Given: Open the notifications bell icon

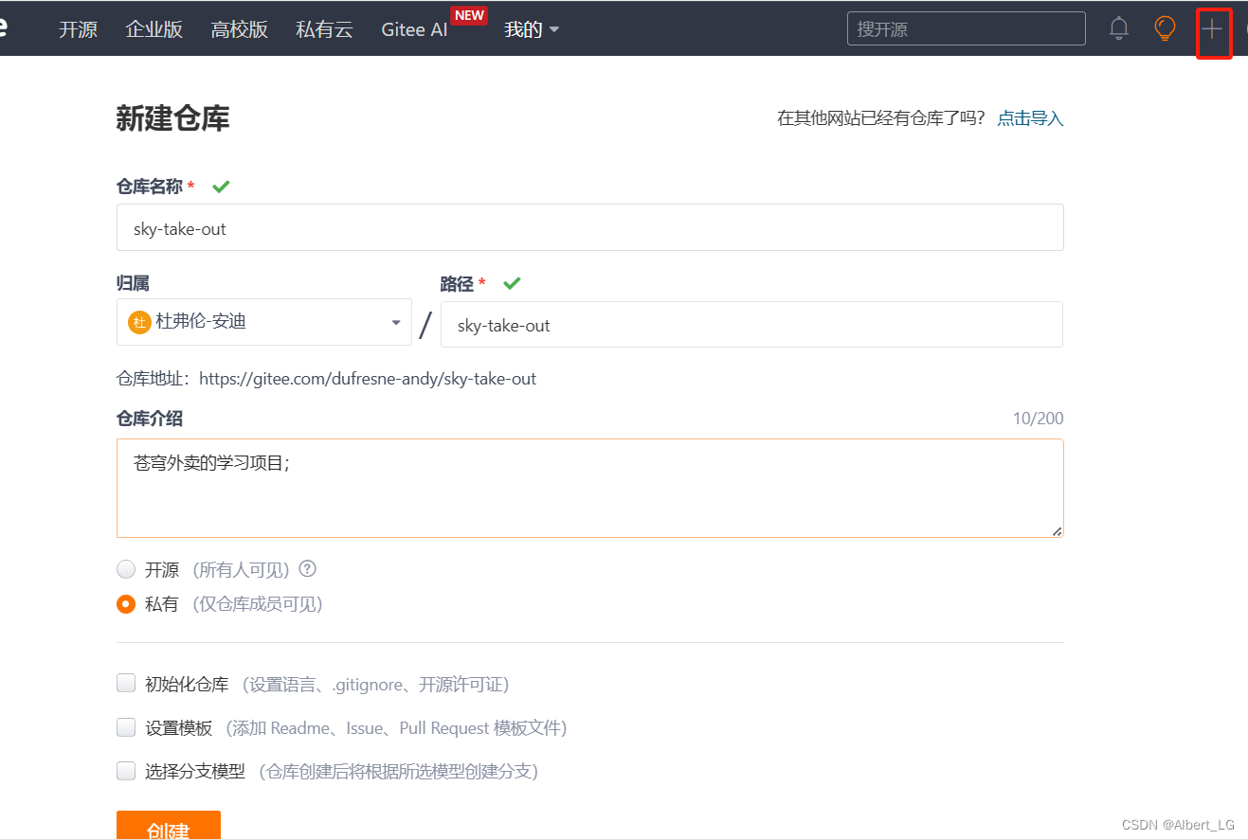Looking at the screenshot, I should point(1119,28).
